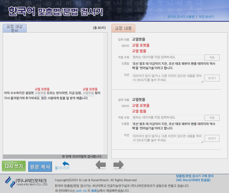This screenshot has height=193, width=229.
Task: Click second 적용 button
Action: pyautogui.click(x=212, y=118)
